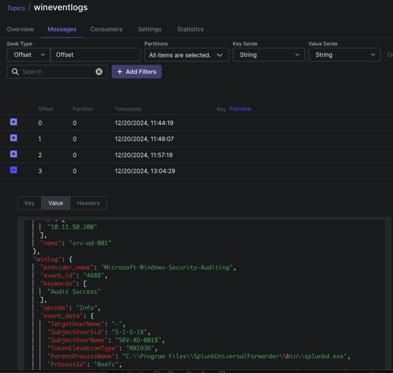
Task: Open the Value Serde dropdown
Action: (x=344, y=55)
